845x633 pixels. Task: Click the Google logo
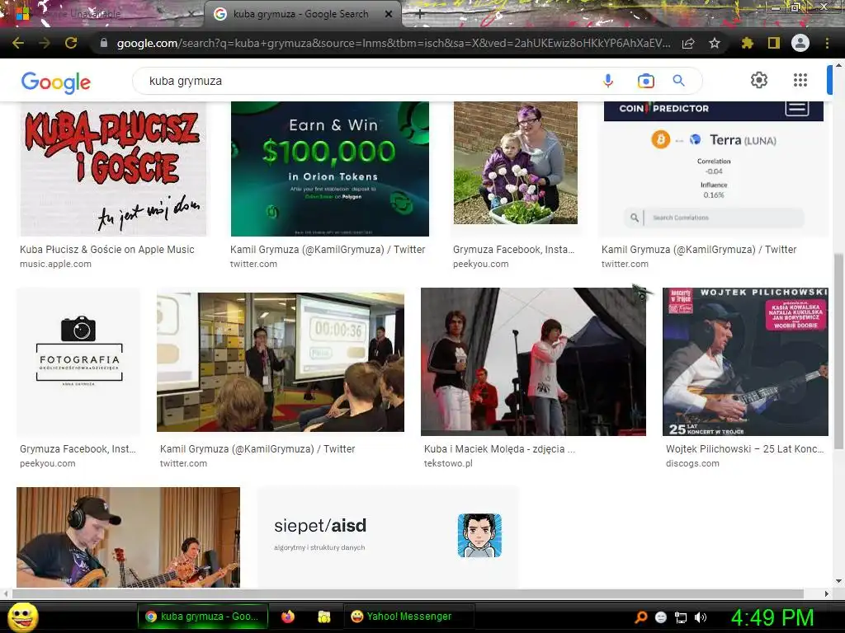56,82
